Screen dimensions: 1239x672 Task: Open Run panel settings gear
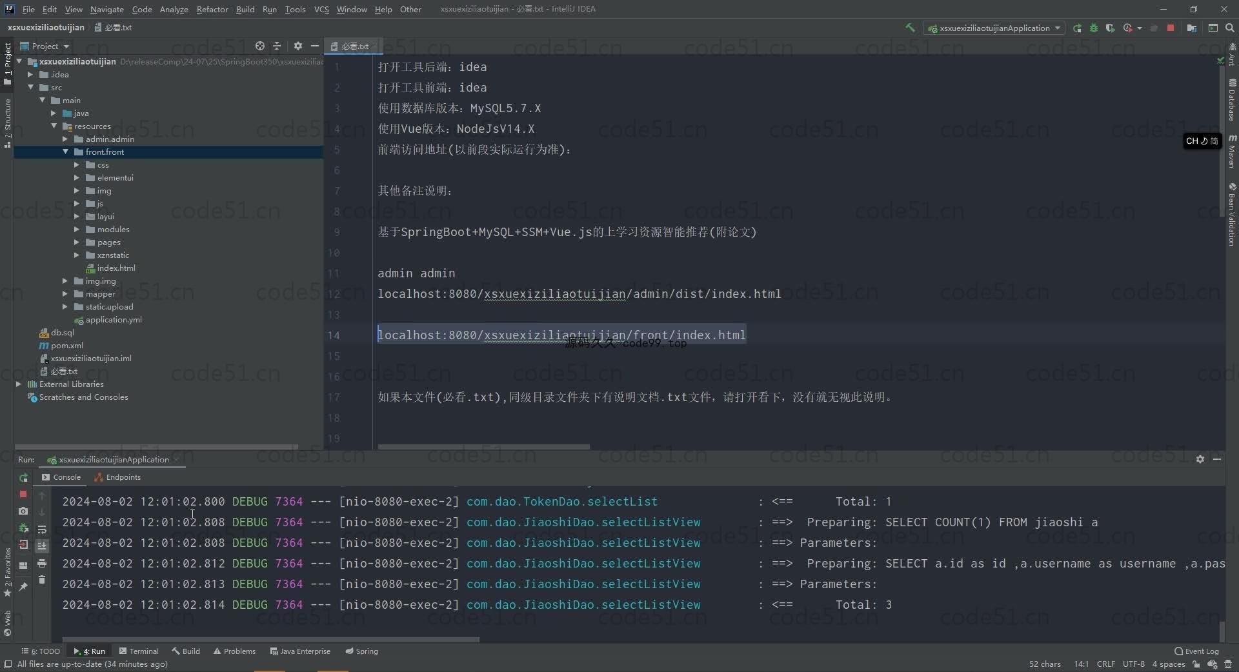pyautogui.click(x=1200, y=459)
